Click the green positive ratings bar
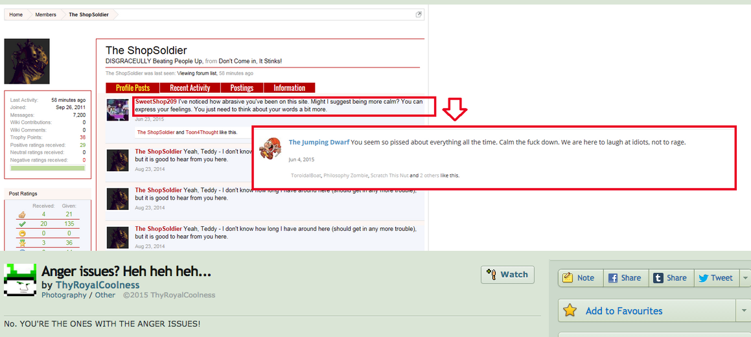The image size is (751, 337). tap(48, 168)
